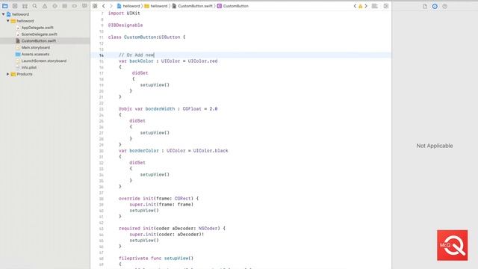The height and width of the screenshot is (269, 478).
Task: Open the editor options lines icon
Action: tap(375, 6)
